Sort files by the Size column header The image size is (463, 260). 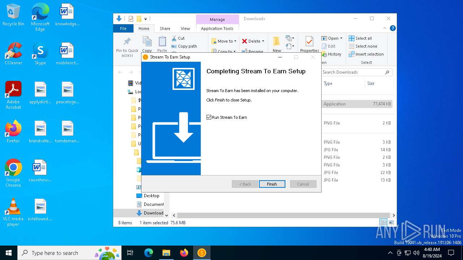(378, 83)
